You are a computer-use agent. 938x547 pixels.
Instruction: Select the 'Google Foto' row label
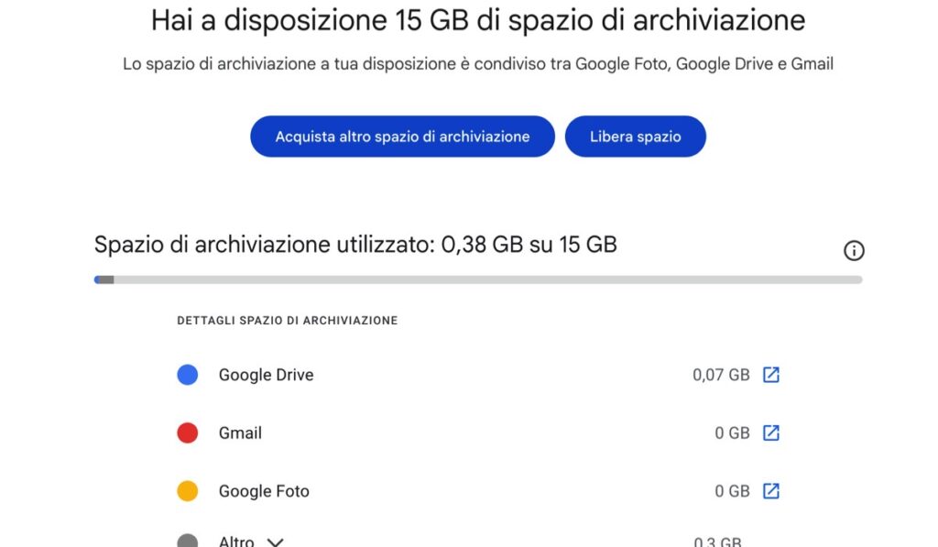point(264,491)
